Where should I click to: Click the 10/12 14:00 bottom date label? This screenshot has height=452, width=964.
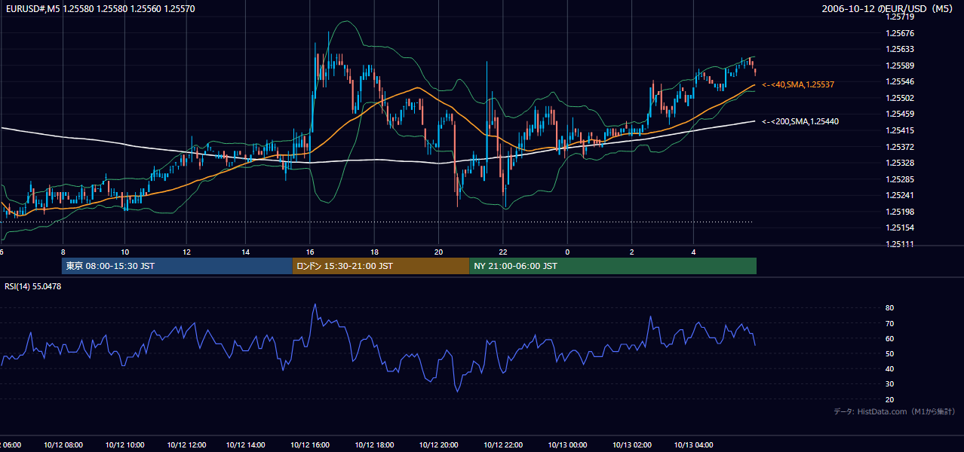tap(246, 445)
